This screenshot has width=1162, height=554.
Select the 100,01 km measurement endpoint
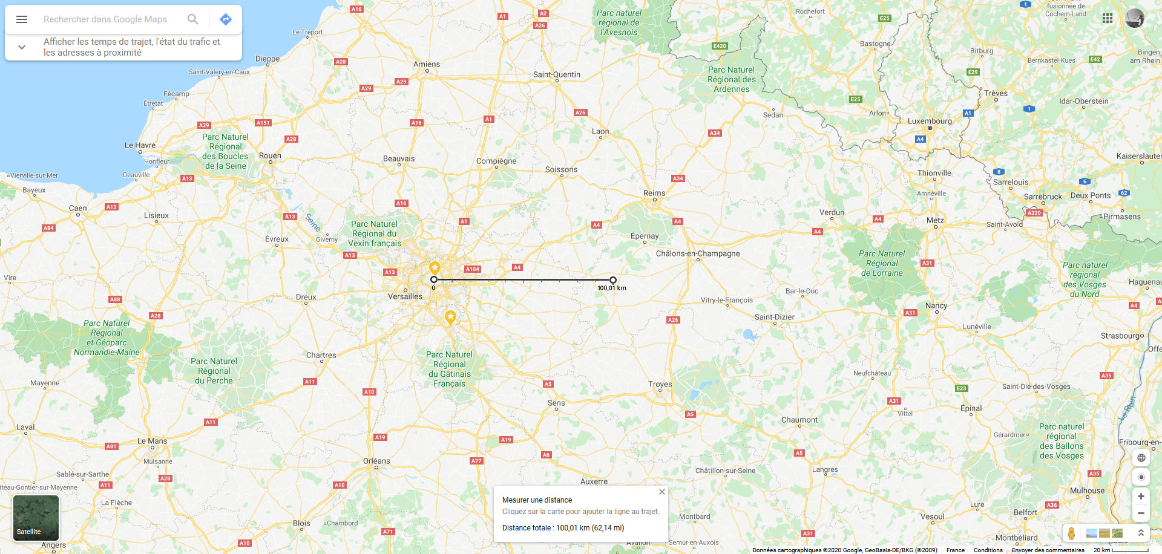(613, 280)
